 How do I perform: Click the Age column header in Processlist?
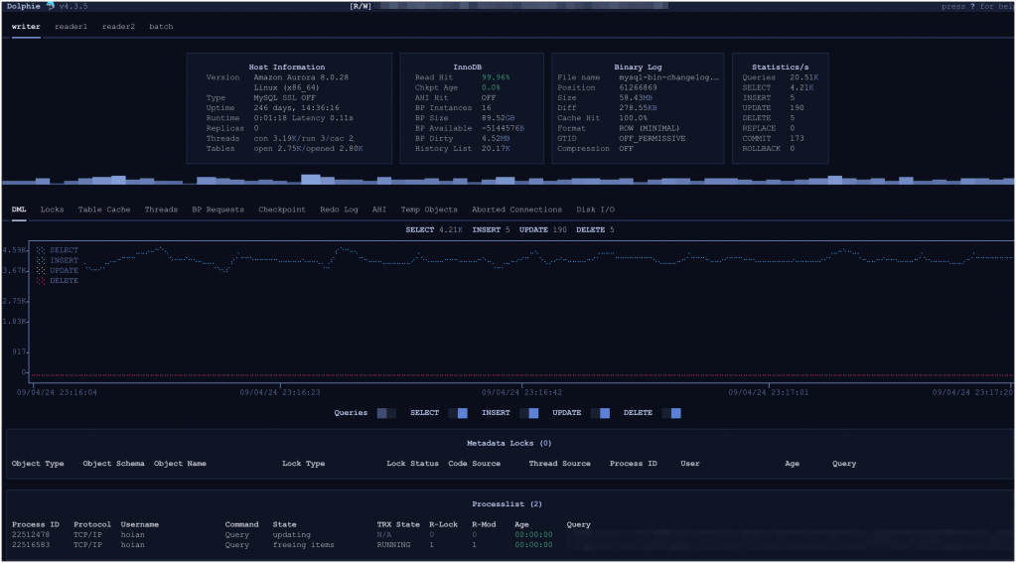(521, 524)
